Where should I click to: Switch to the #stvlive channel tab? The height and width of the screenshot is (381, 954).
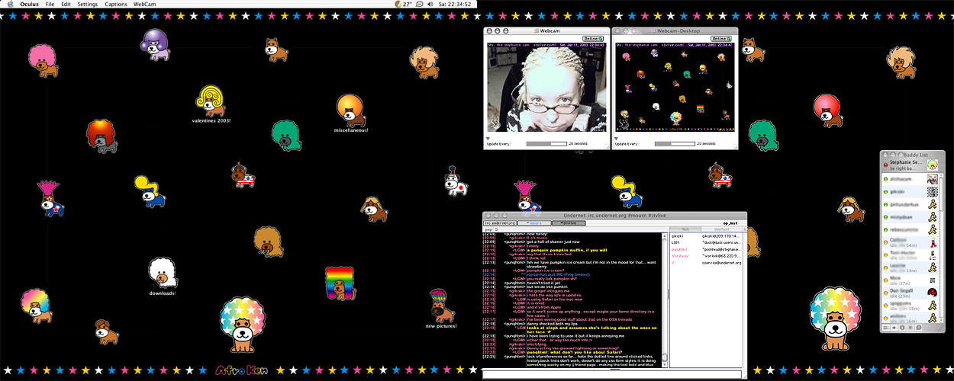click(x=568, y=223)
